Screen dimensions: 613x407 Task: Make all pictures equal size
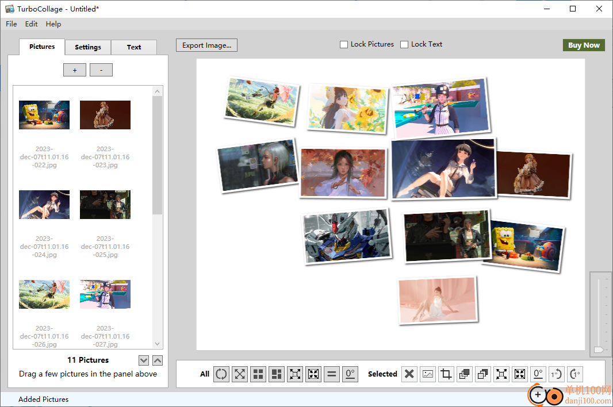(332, 374)
